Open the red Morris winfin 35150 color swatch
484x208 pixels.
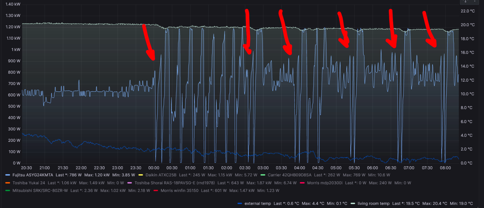click(156, 191)
